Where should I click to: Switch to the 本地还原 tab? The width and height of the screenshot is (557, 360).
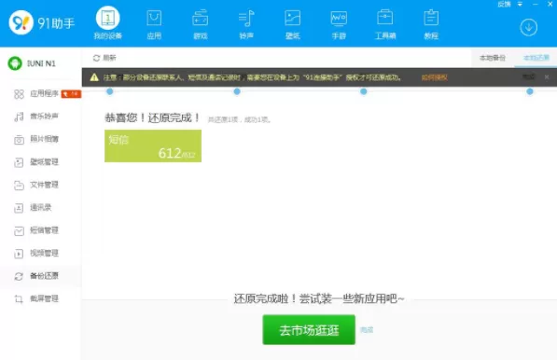click(x=536, y=58)
